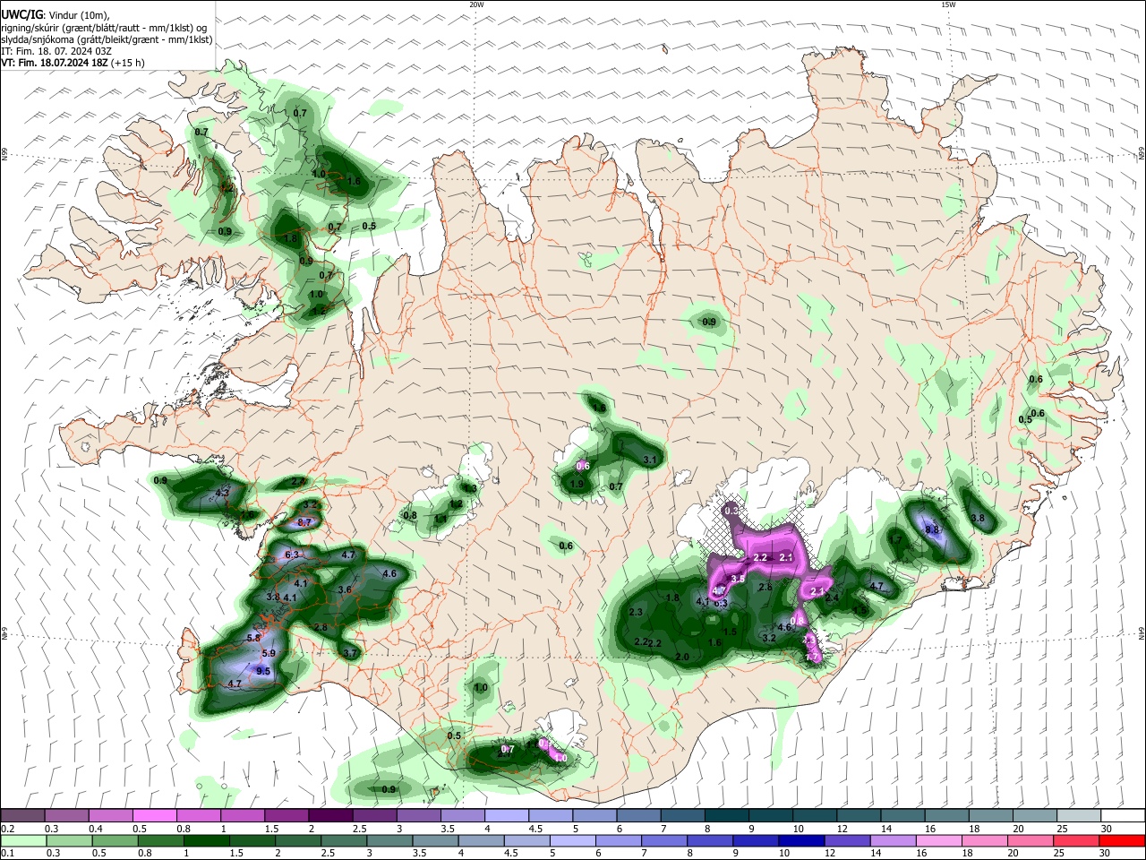1146x860 pixels.
Task: Click the 15W longitude label
Action: tap(948, 4)
